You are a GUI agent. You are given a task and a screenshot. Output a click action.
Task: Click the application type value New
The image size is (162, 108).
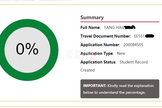tap(121, 53)
